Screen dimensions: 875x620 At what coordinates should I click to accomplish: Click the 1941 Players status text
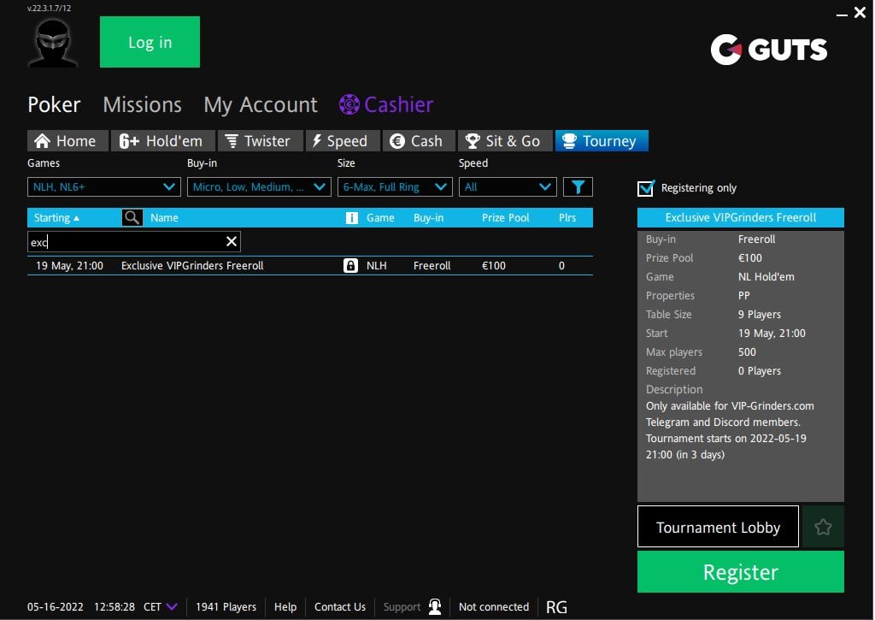(x=226, y=606)
